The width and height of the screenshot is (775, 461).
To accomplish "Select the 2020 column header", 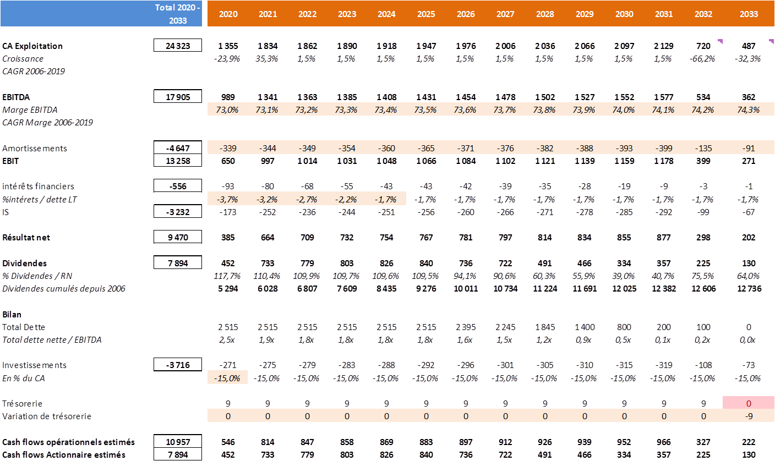I will click(228, 13).
